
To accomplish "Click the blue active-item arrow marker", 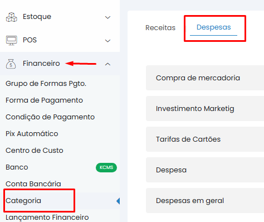I will [x=118, y=201].
